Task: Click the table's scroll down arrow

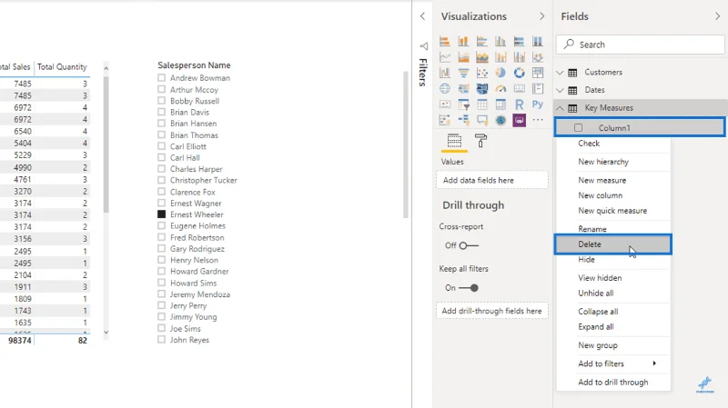Action: point(106,332)
